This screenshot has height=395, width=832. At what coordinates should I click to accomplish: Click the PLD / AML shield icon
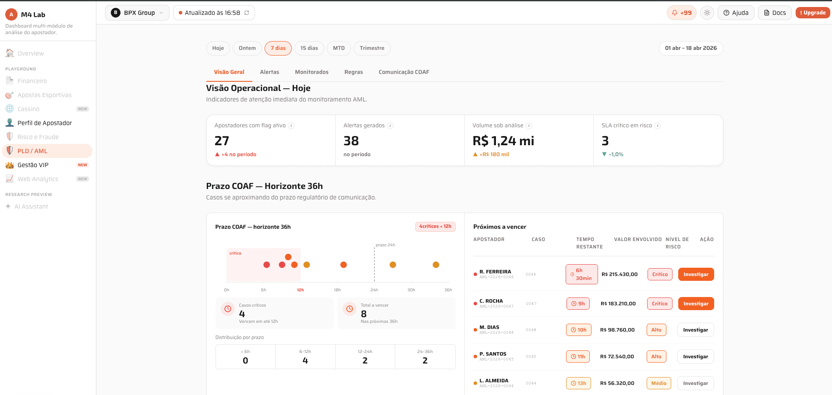tap(10, 150)
